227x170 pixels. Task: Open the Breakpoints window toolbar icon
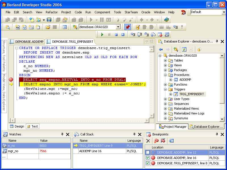click(x=160, y=35)
